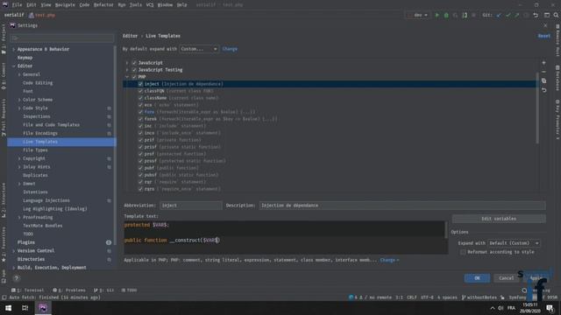Uncheck the className template checkbox

[x=140, y=98]
